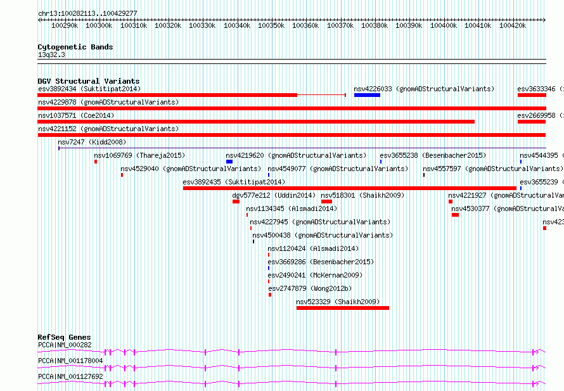This screenshot has width=564, height=391.
Task: Click the nsv4500438 (gnomADStructuralVariants) label
Action: pyautogui.click(x=323, y=235)
